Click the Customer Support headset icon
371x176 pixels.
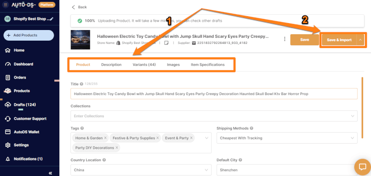(7, 119)
